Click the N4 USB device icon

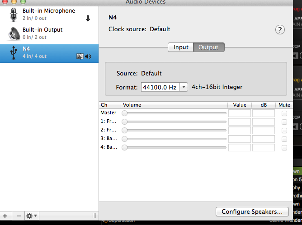[13, 53]
